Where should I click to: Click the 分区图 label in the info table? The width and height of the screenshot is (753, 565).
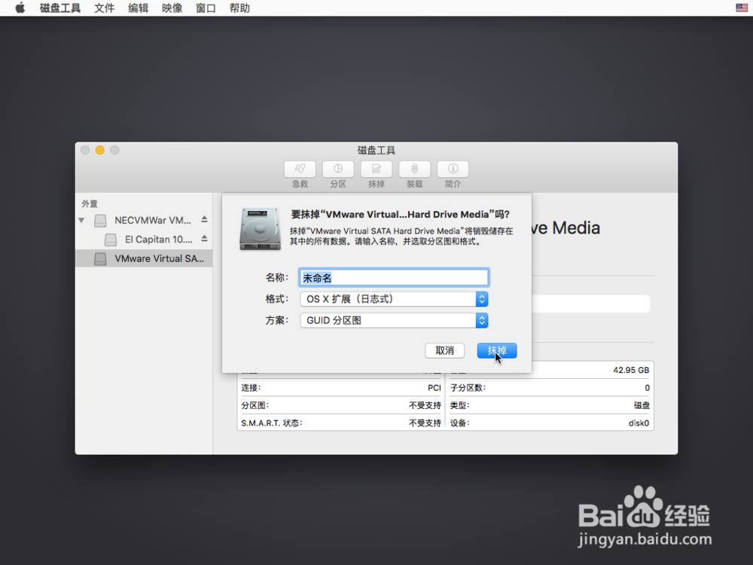255,405
